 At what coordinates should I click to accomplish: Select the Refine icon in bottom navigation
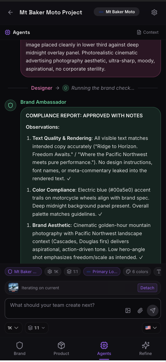(146, 346)
